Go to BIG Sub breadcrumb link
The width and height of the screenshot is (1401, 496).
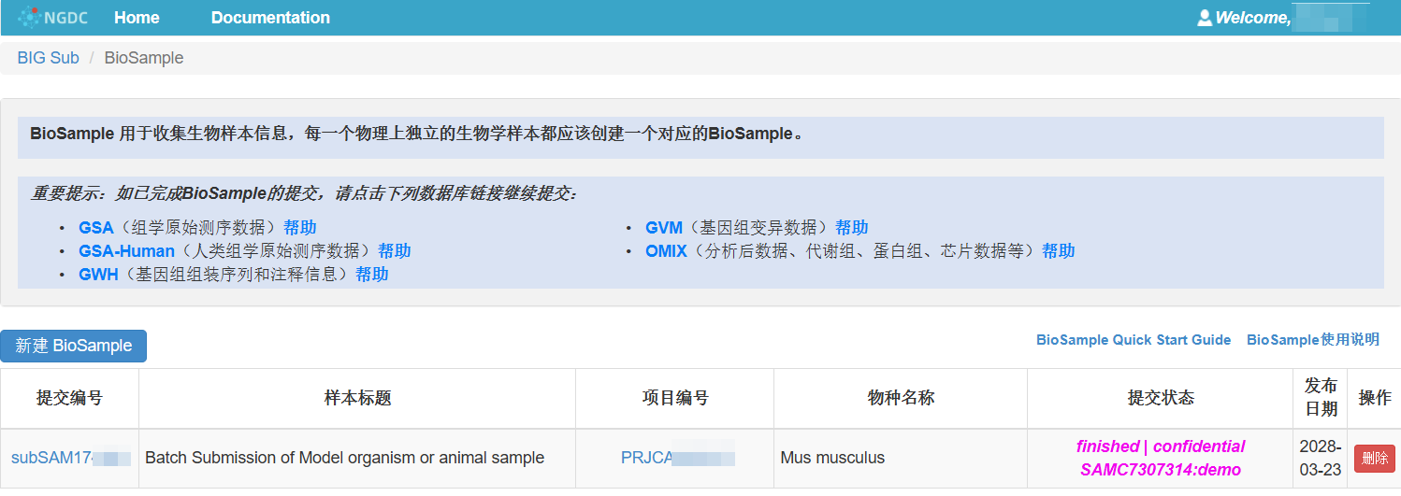point(48,58)
